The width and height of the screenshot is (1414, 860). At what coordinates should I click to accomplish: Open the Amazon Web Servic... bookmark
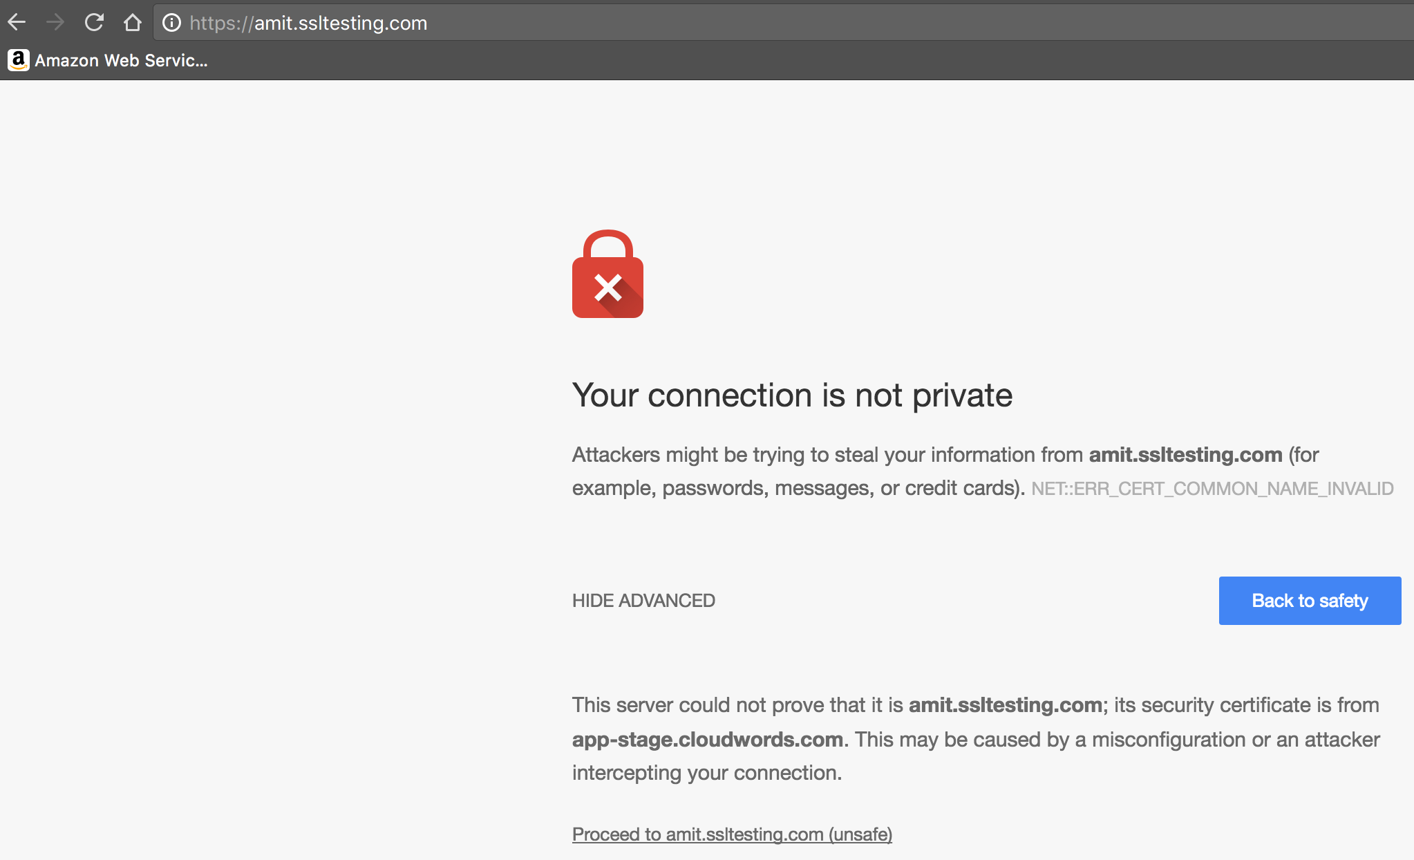(107, 60)
